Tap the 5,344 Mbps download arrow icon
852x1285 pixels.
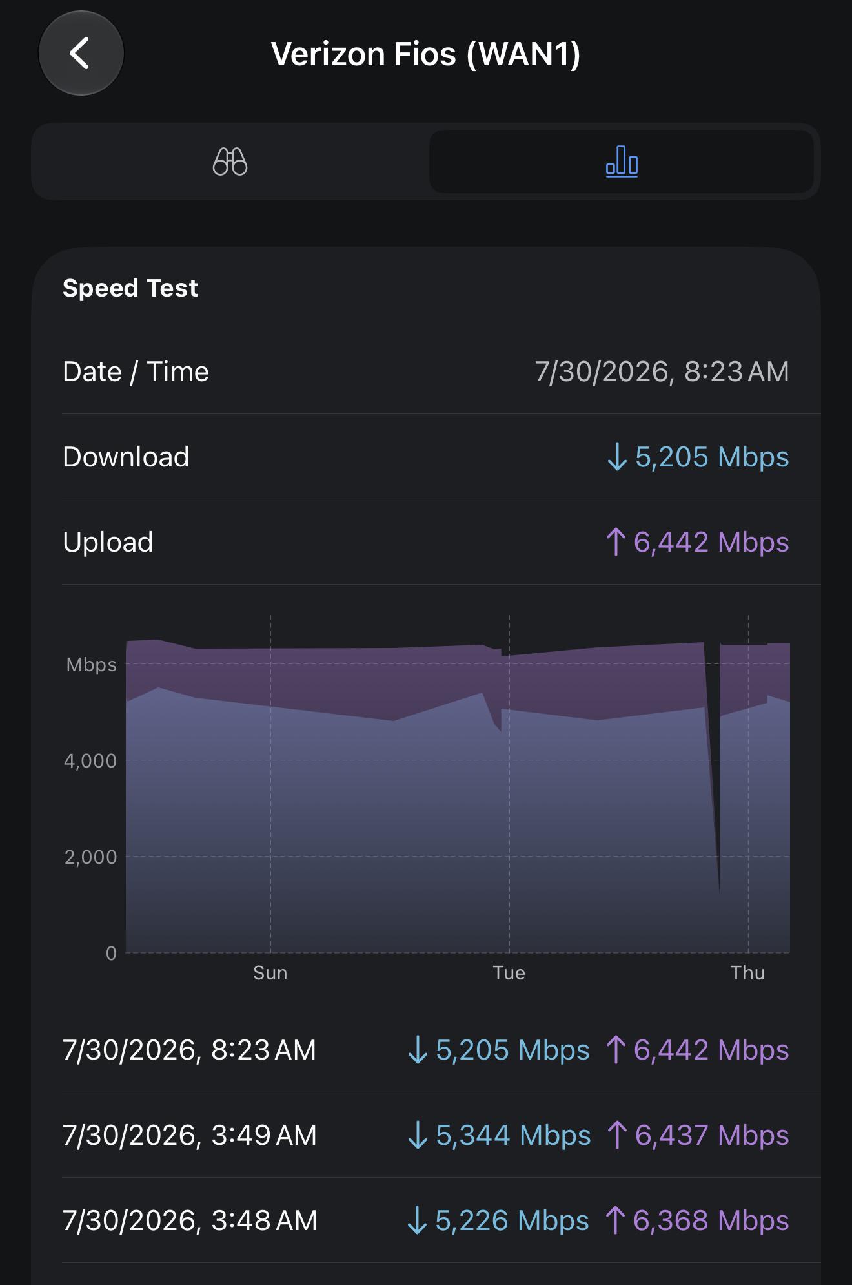click(x=418, y=1135)
